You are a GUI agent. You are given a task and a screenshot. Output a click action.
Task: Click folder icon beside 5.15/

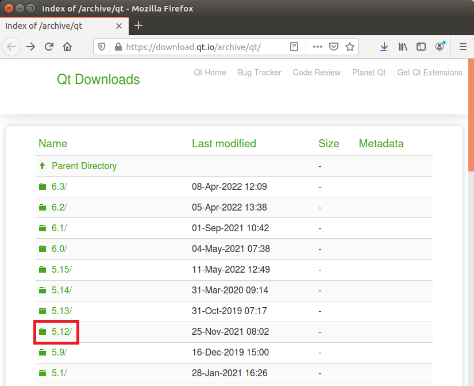pos(43,269)
